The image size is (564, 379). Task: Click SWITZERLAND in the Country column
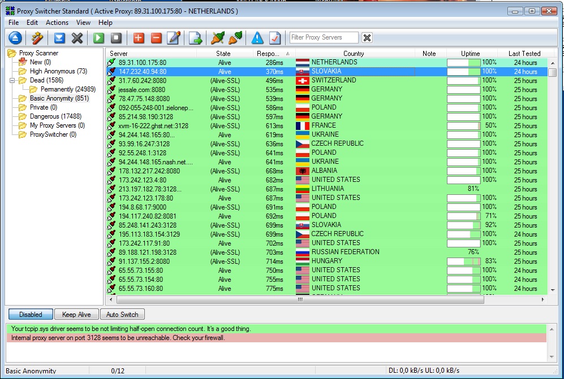pyautogui.click(x=334, y=80)
